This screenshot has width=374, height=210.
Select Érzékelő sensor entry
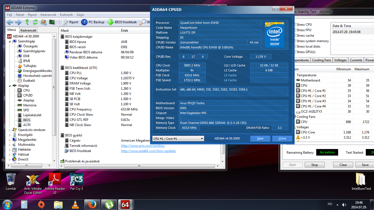tap(29, 81)
